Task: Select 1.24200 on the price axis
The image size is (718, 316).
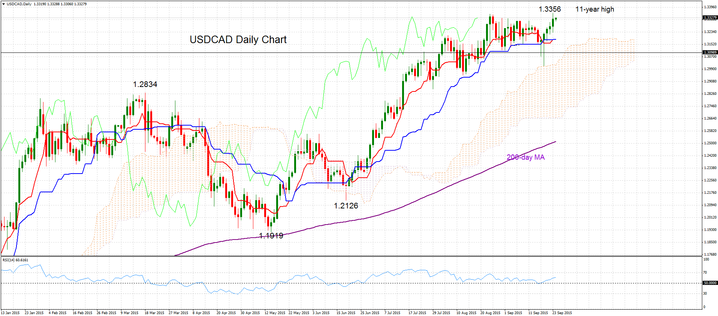Action: (x=710, y=156)
